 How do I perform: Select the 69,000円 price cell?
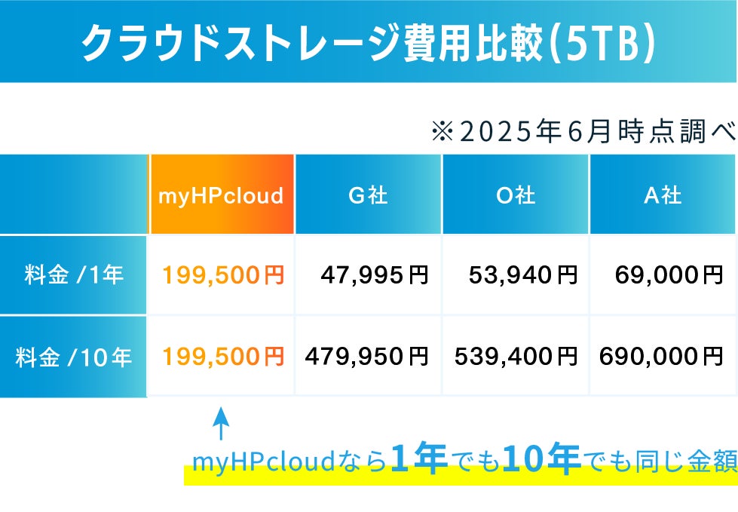tap(669, 276)
